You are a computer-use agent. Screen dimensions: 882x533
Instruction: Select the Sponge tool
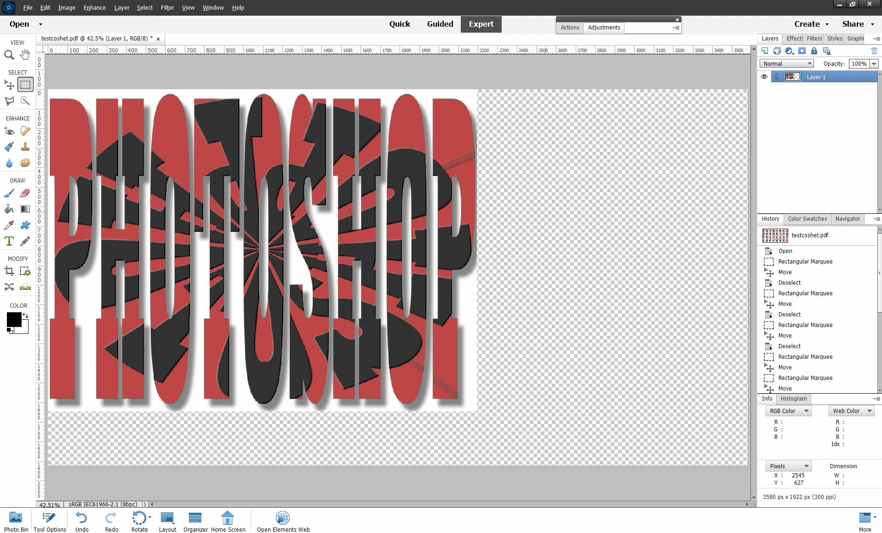[x=25, y=163]
